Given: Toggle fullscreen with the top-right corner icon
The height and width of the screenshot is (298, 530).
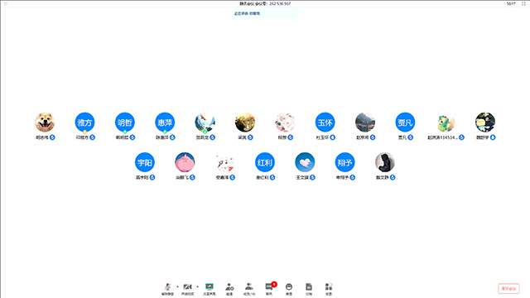Looking at the screenshot, I should click(x=523, y=3).
